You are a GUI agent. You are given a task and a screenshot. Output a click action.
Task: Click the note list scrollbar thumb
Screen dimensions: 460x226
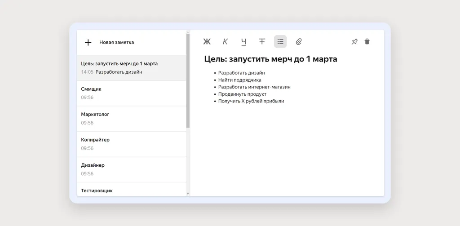(188, 81)
